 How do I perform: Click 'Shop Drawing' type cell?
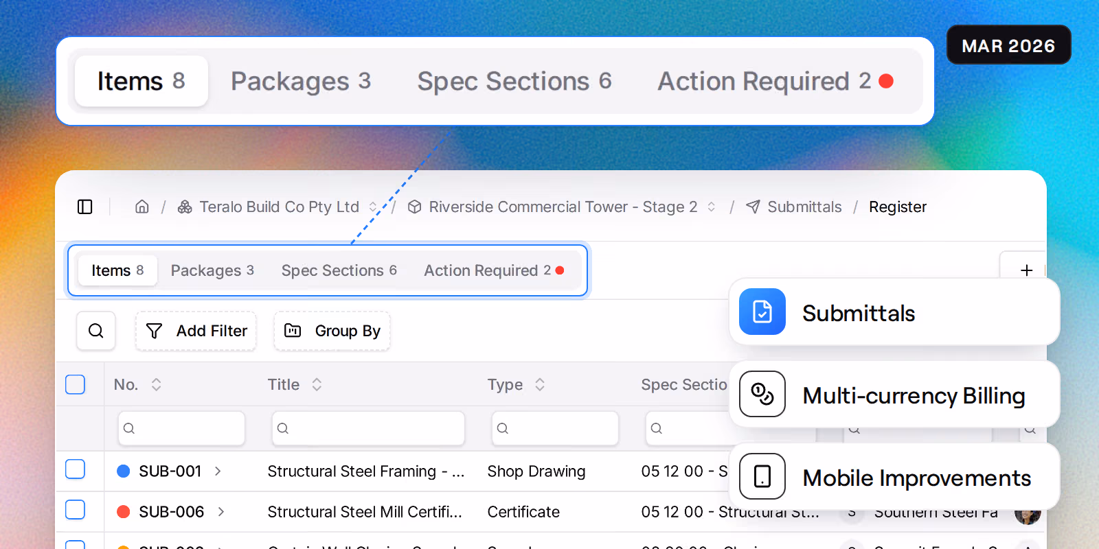536,471
